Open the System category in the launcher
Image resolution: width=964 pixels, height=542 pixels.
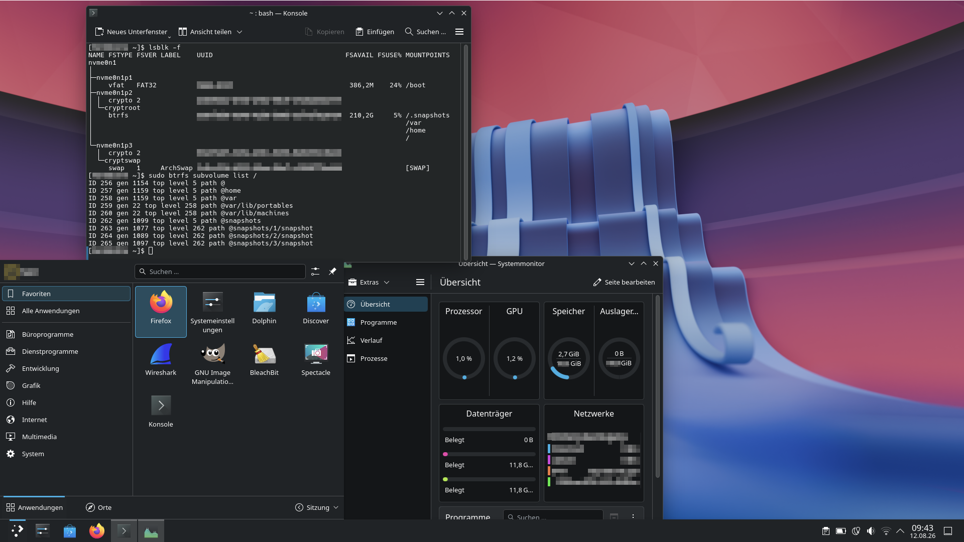pyautogui.click(x=66, y=454)
